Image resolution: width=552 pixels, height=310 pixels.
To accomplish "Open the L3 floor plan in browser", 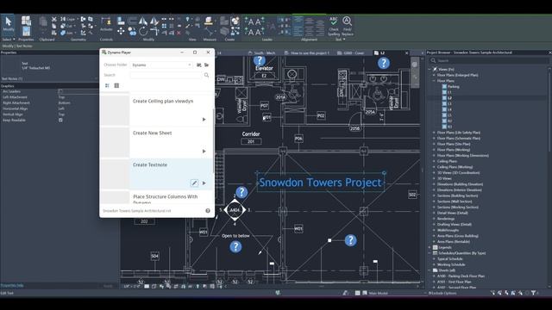I will 449,103.
